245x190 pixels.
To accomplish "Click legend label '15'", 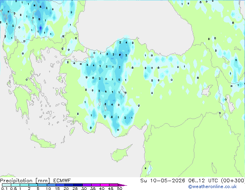I will (x=57, y=188).
